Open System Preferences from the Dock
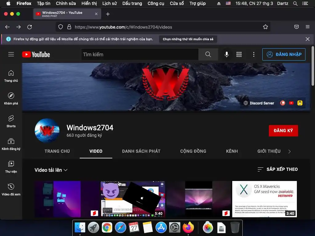This screenshot has width=315, height=236. 175,228
